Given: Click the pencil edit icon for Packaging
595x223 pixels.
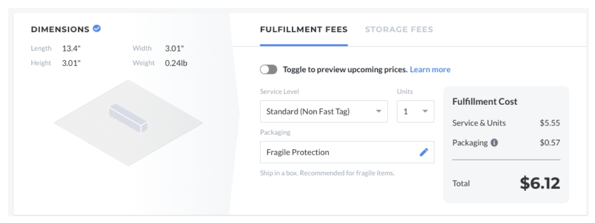Looking at the screenshot, I should tap(423, 152).
